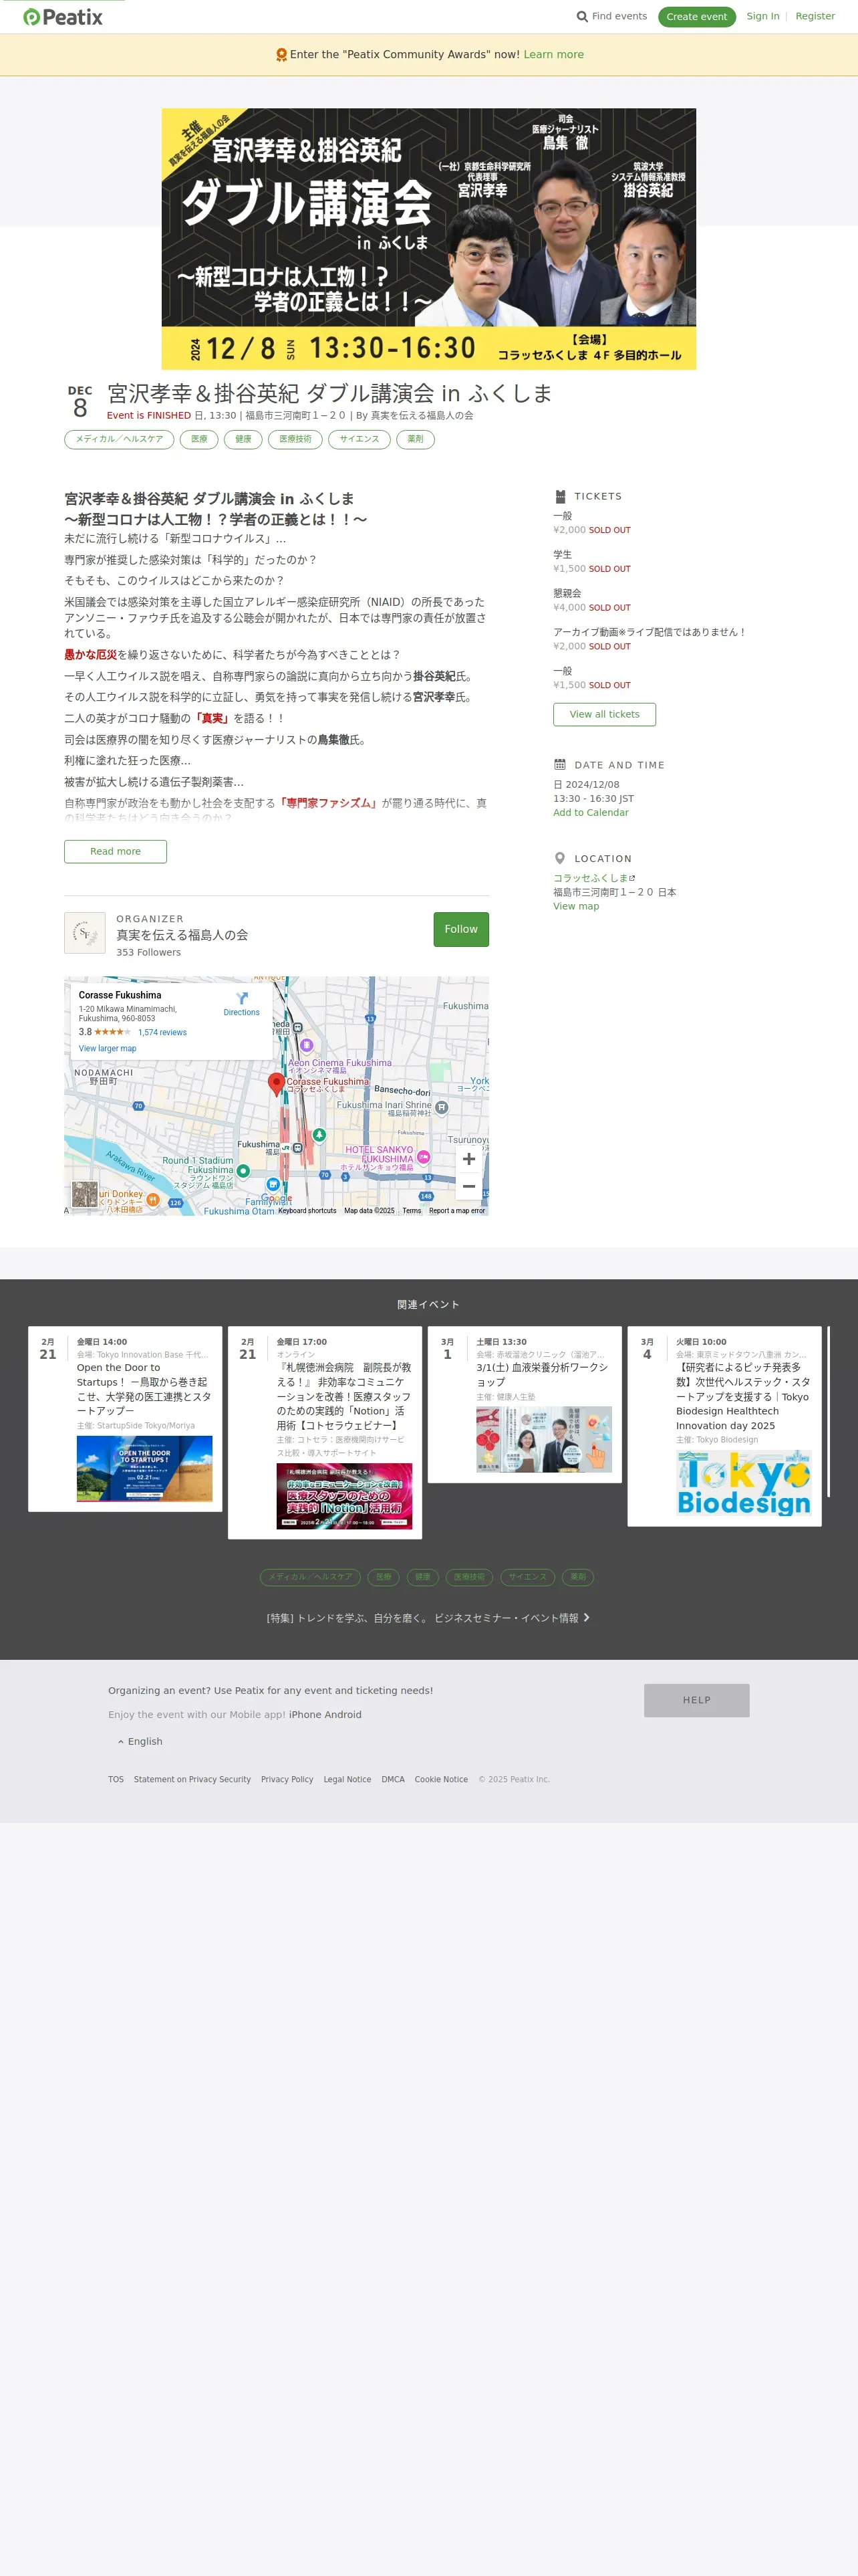
Task: Open the View map link
Action: point(576,906)
